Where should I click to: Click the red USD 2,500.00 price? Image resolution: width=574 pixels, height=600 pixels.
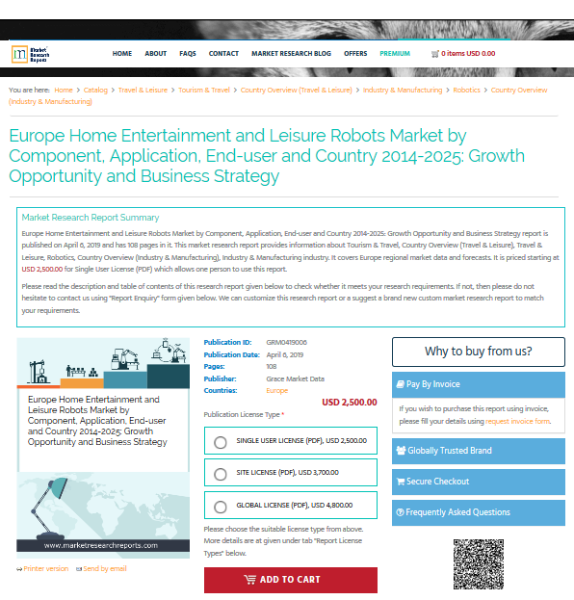pos(350,403)
